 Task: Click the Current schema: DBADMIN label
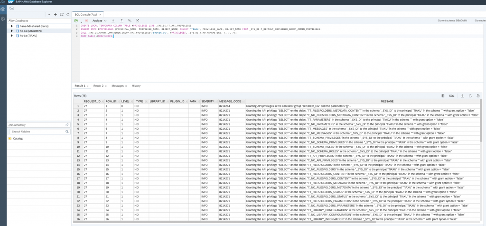453,20
